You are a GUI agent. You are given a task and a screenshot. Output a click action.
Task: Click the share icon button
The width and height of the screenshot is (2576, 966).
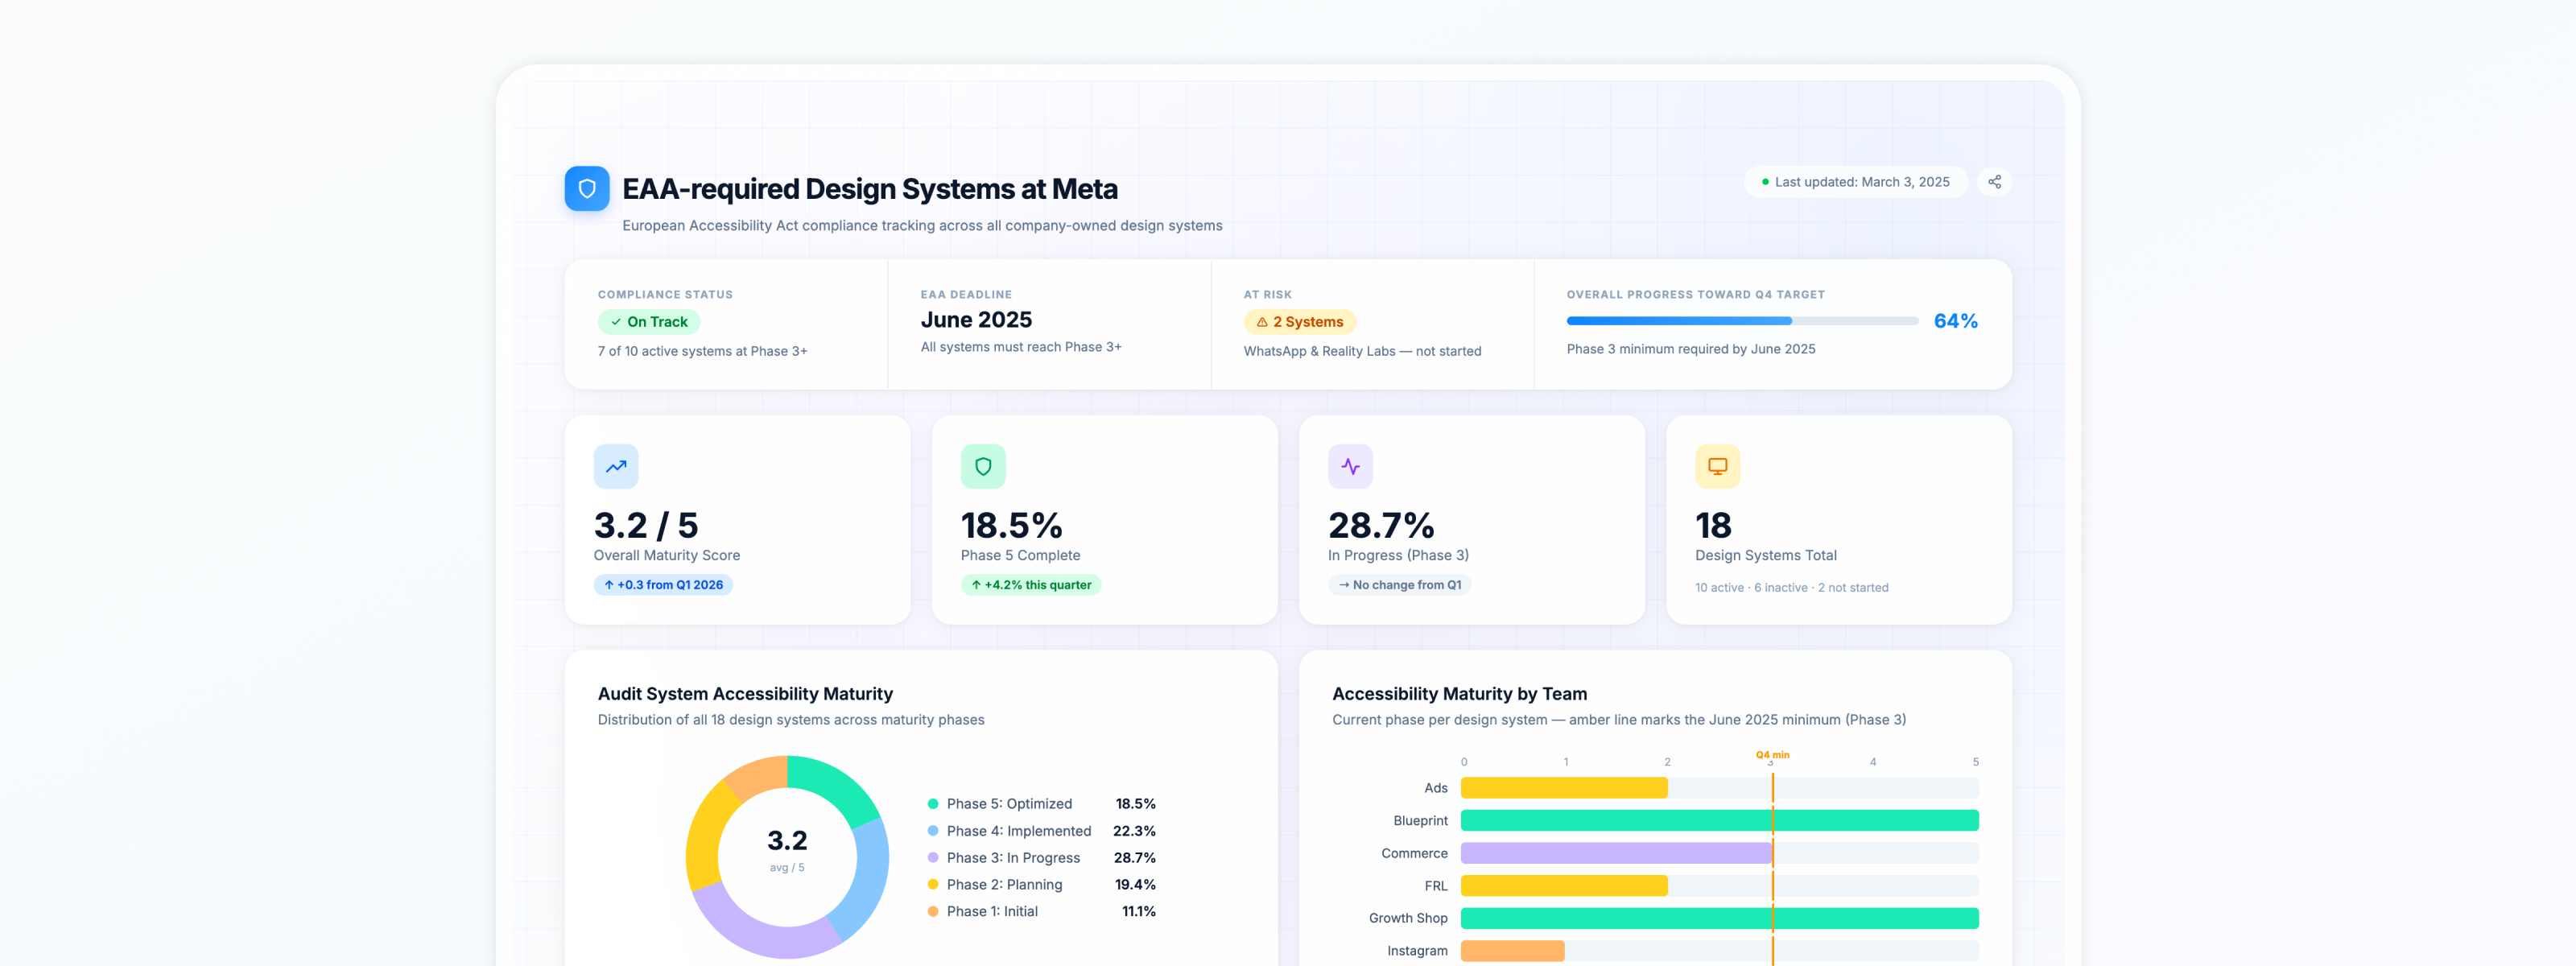[x=1994, y=182]
